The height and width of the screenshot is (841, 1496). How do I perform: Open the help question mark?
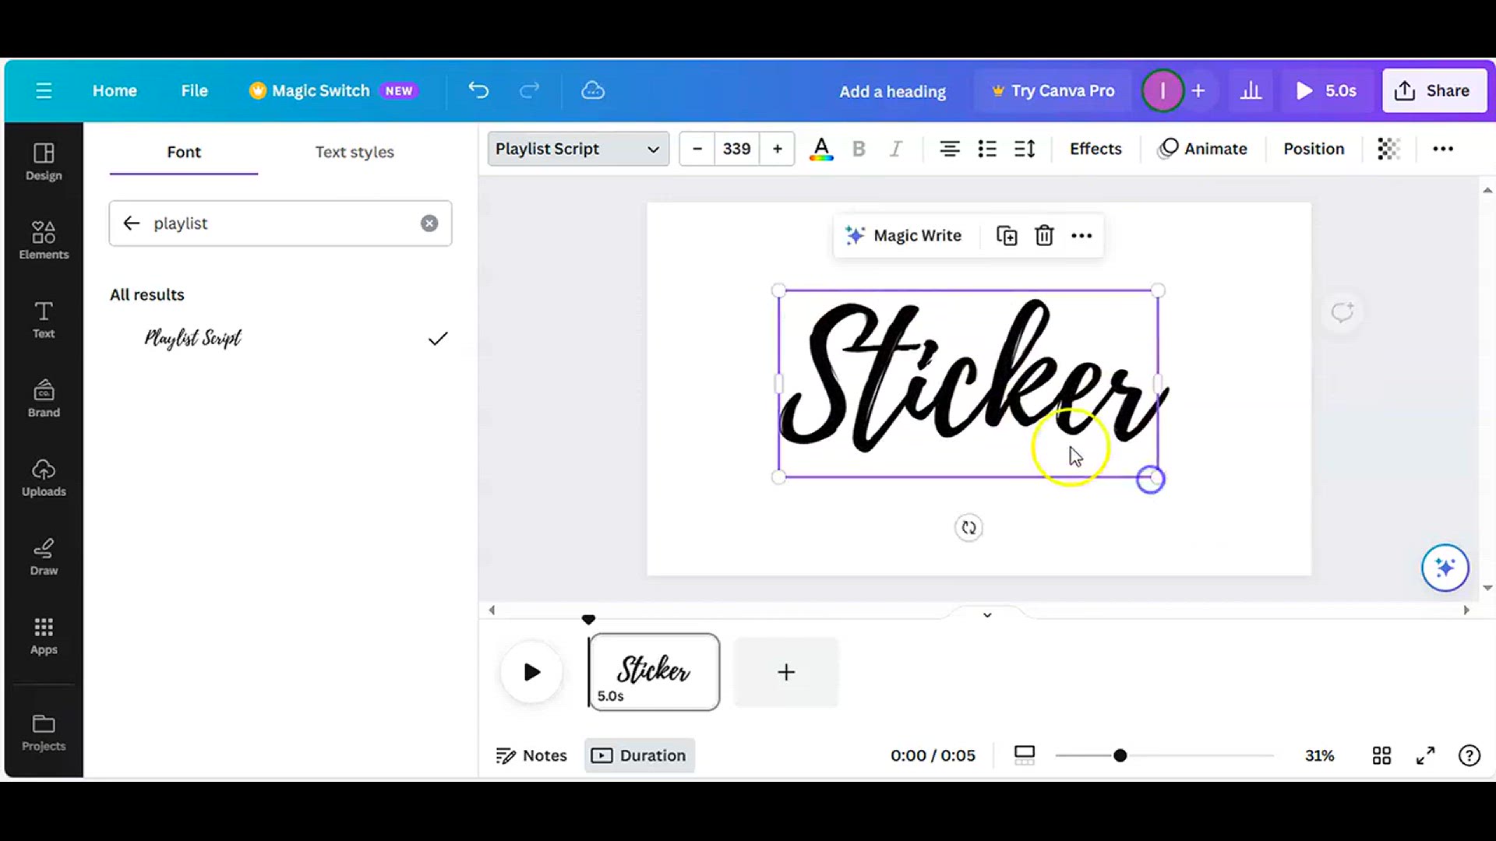tap(1469, 755)
